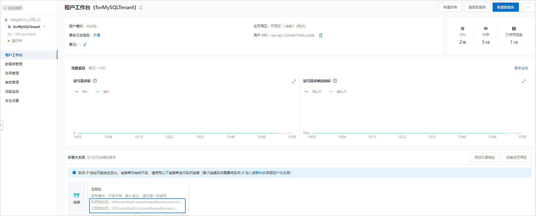Click help icon beside 读写请求响应时间

pos(335,81)
